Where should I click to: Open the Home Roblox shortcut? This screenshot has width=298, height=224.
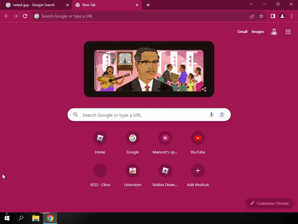[x=100, y=143]
